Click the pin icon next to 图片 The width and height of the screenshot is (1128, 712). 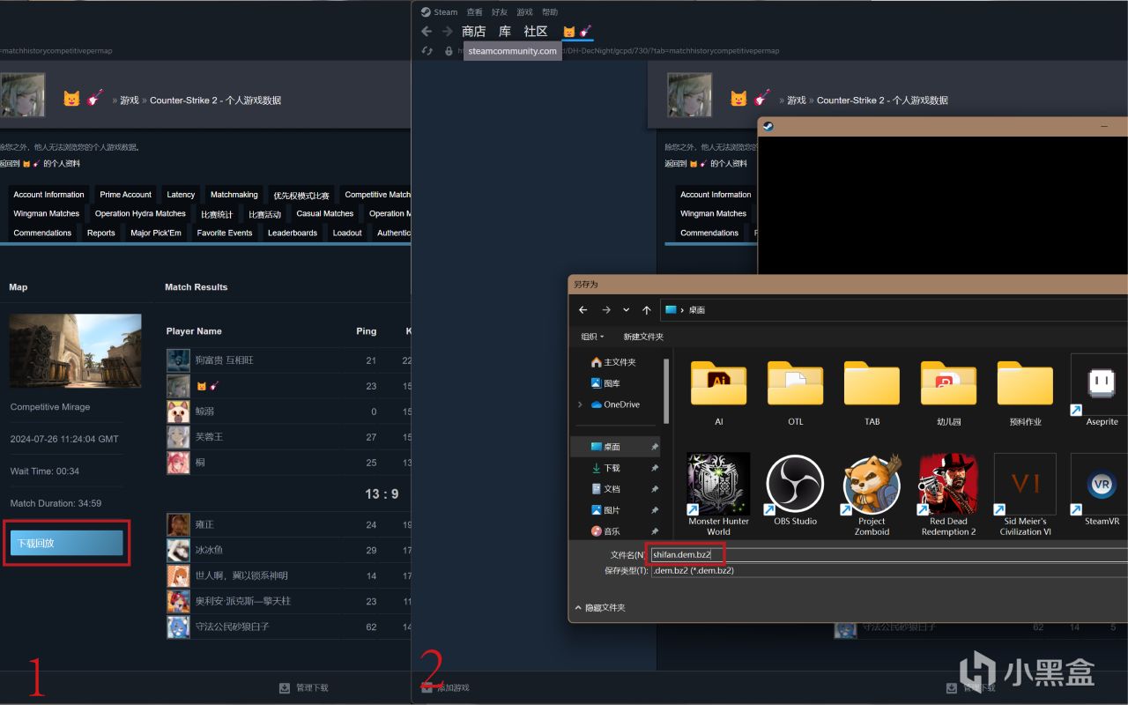[654, 510]
